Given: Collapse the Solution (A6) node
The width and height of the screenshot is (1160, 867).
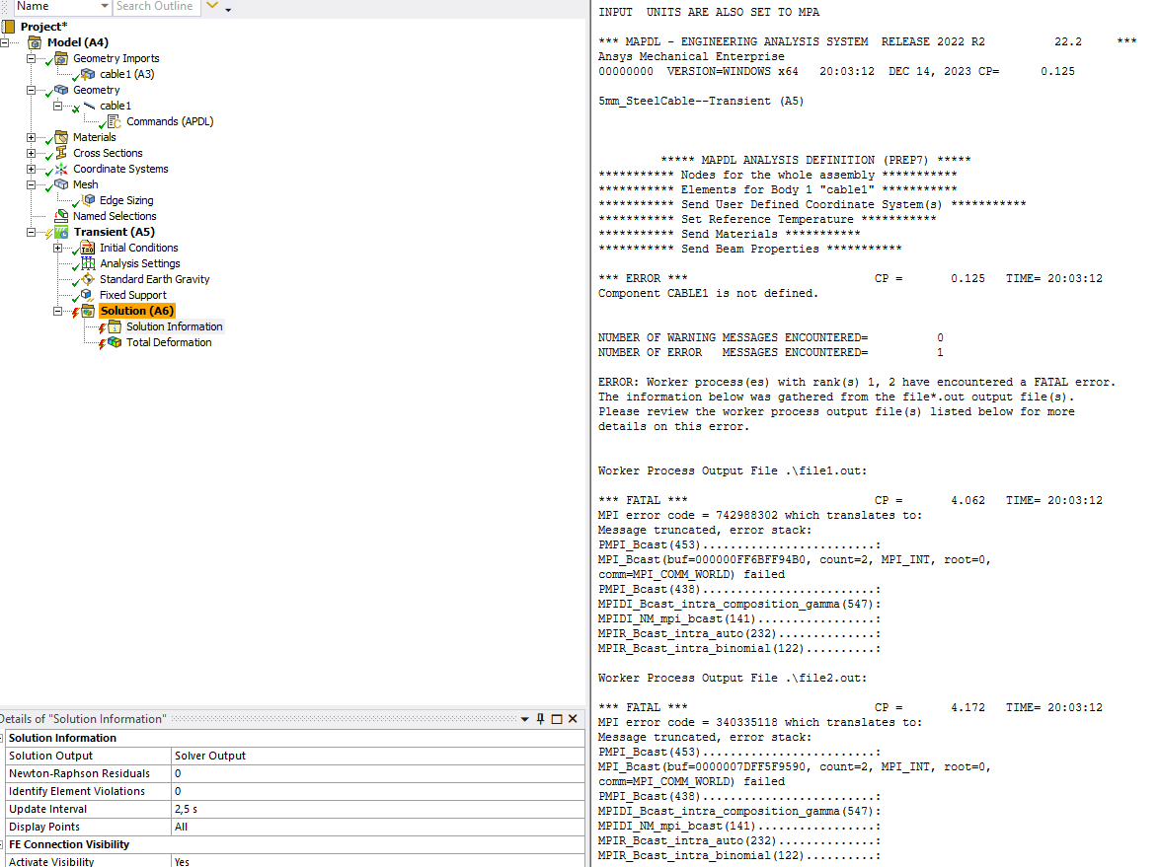Looking at the screenshot, I should click(x=57, y=311).
